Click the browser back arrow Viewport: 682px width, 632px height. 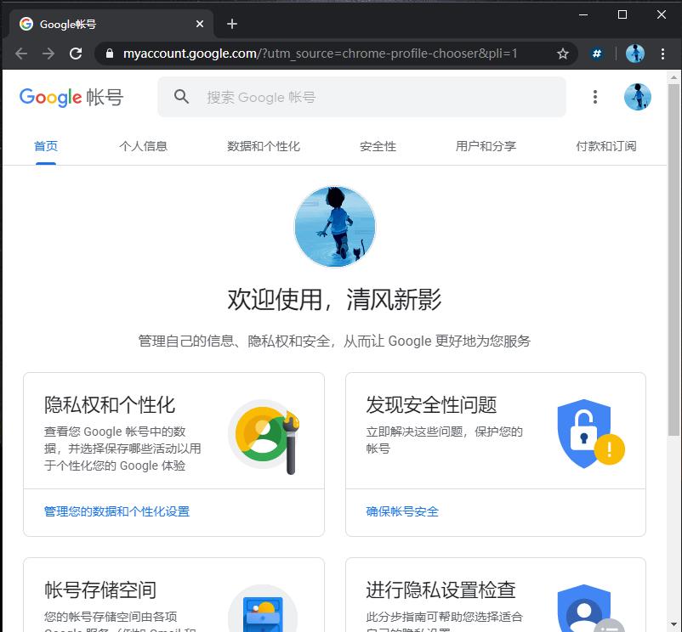click(x=20, y=53)
